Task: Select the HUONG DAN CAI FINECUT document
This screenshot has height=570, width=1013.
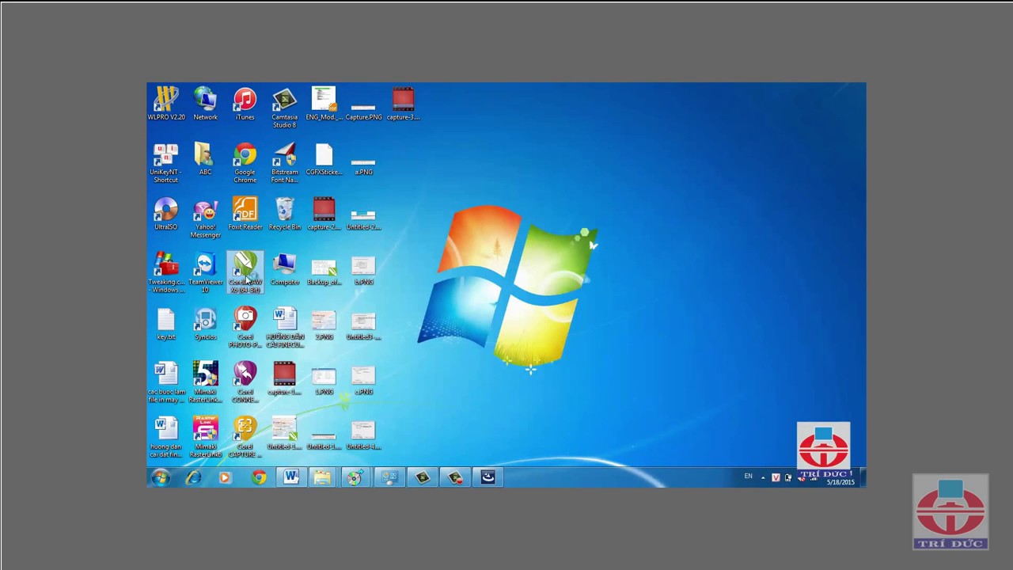Action: click(x=284, y=329)
